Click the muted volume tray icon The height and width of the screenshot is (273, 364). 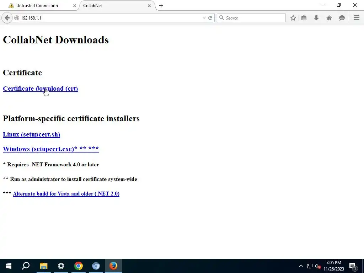coord(318,266)
